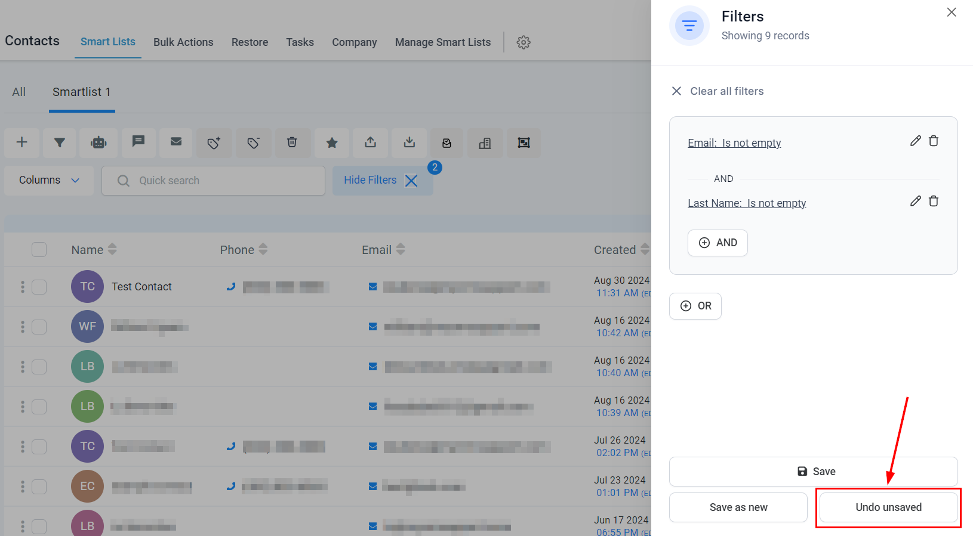Open the filter funnel tool
The height and width of the screenshot is (536, 973).
[60, 142]
